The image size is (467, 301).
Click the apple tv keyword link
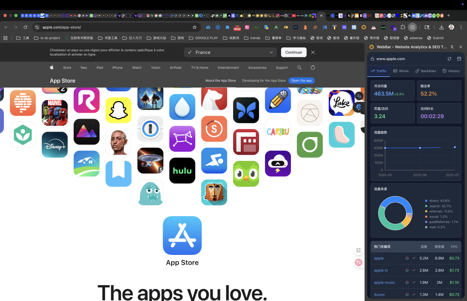pyautogui.click(x=381, y=270)
